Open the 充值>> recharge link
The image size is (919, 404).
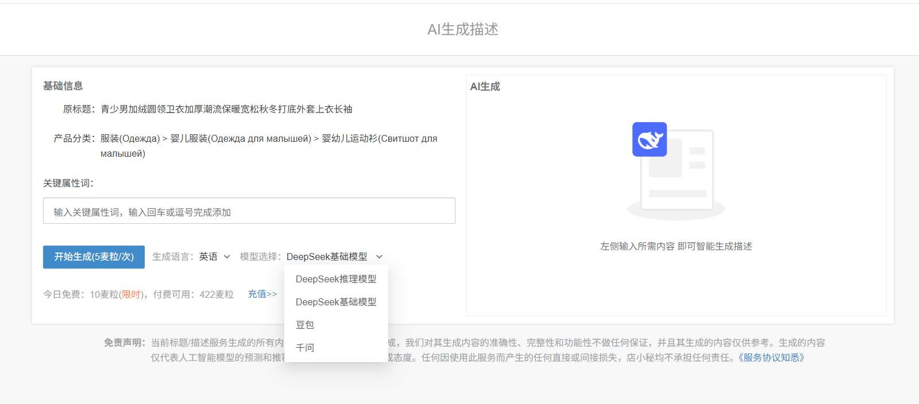[x=262, y=294]
